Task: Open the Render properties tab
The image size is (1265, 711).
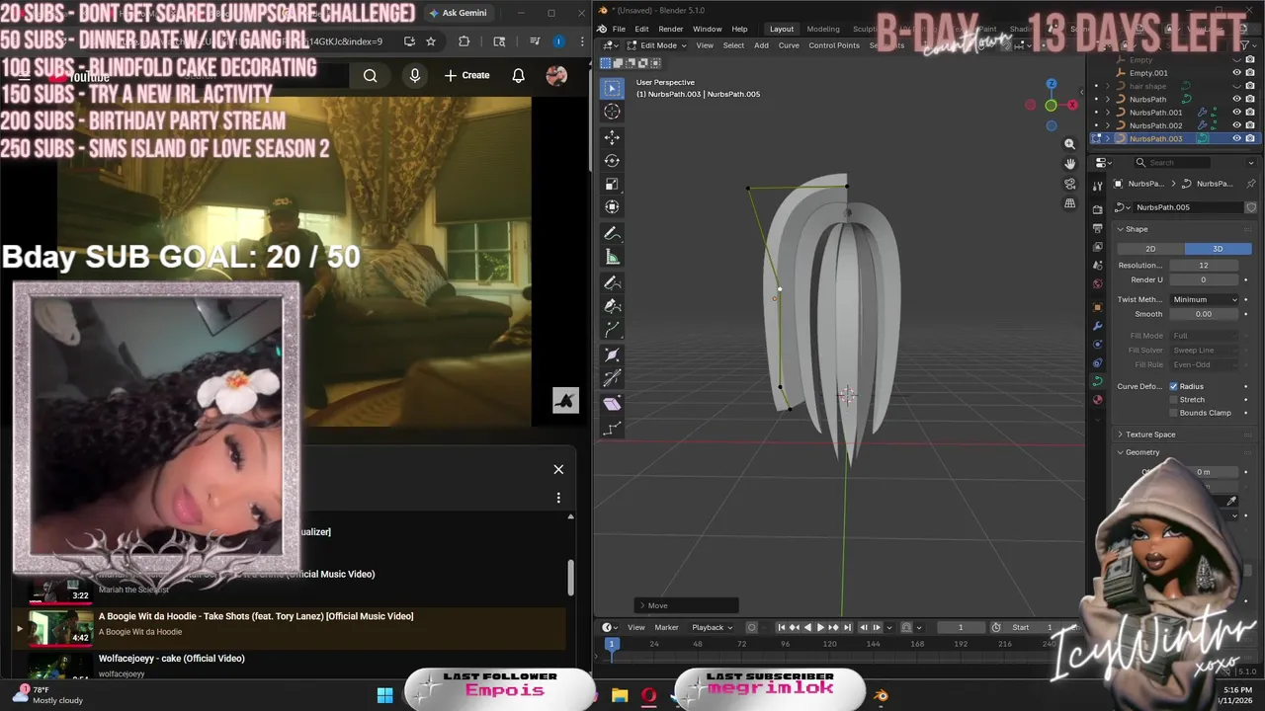Action: (1097, 209)
